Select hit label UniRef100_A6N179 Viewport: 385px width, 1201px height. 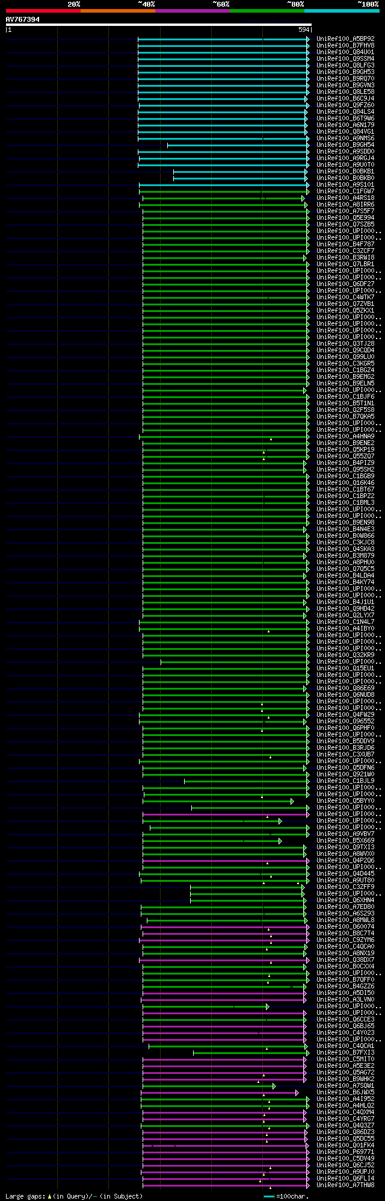[x=345, y=125]
